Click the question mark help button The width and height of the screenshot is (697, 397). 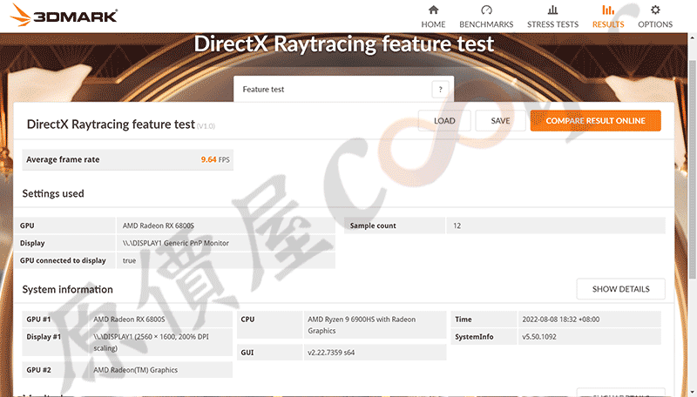pyautogui.click(x=440, y=90)
